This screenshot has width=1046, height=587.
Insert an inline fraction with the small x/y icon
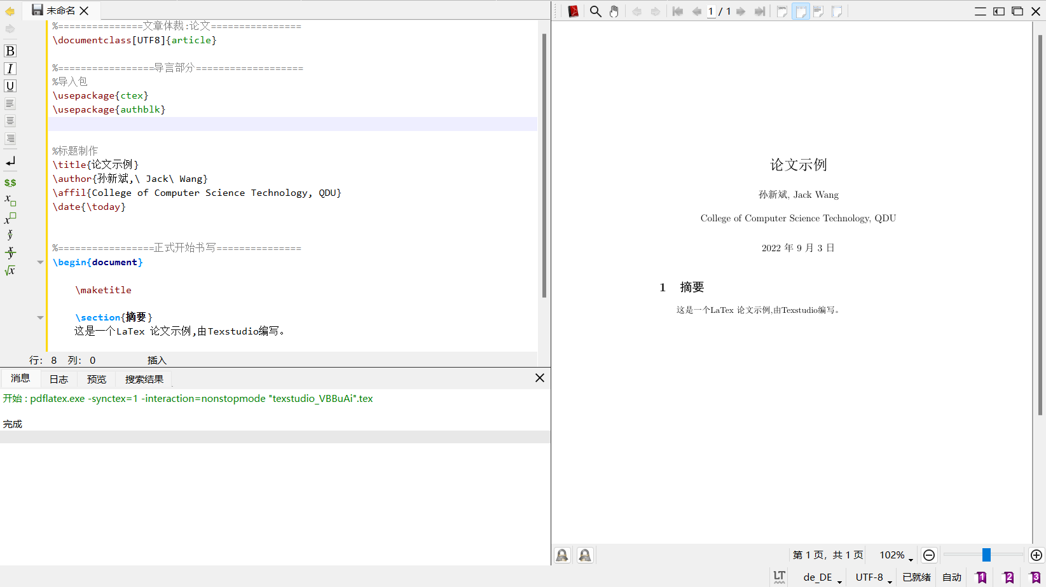tap(10, 235)
